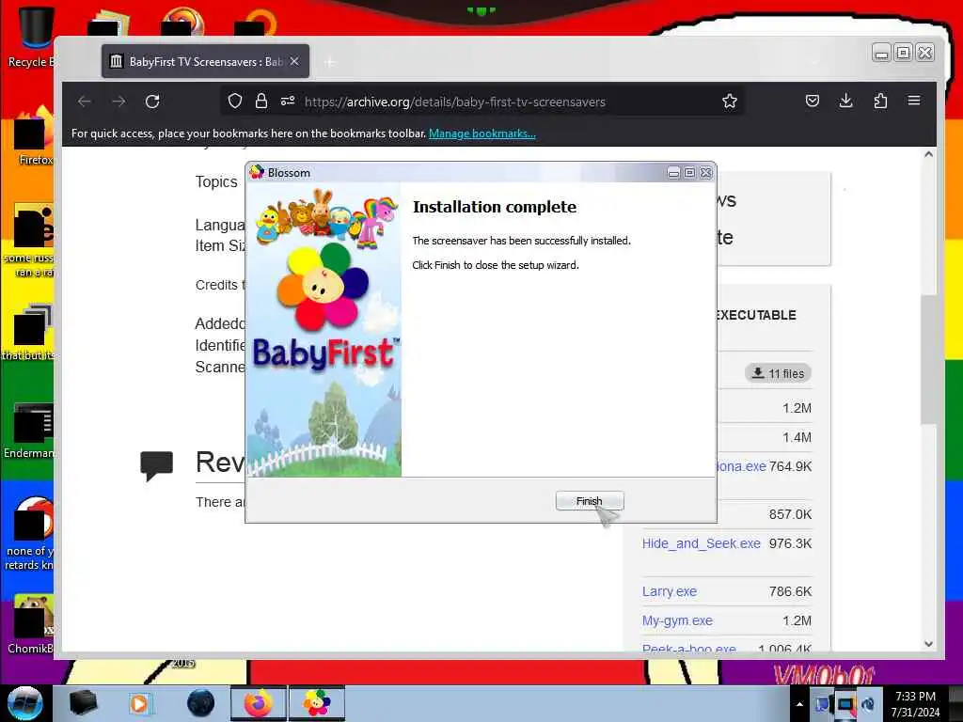Select BabyFirst TV Screensavers browser tab

click(x=206, y=61)
